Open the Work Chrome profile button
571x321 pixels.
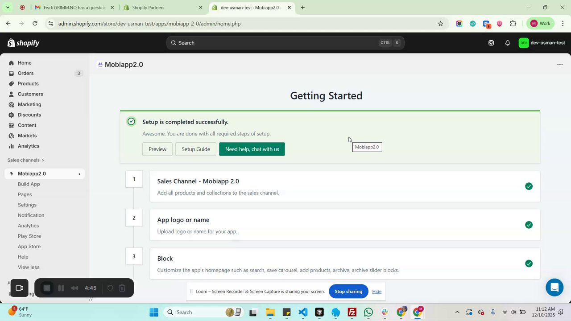pyautogui.click(x=541, y=24)
